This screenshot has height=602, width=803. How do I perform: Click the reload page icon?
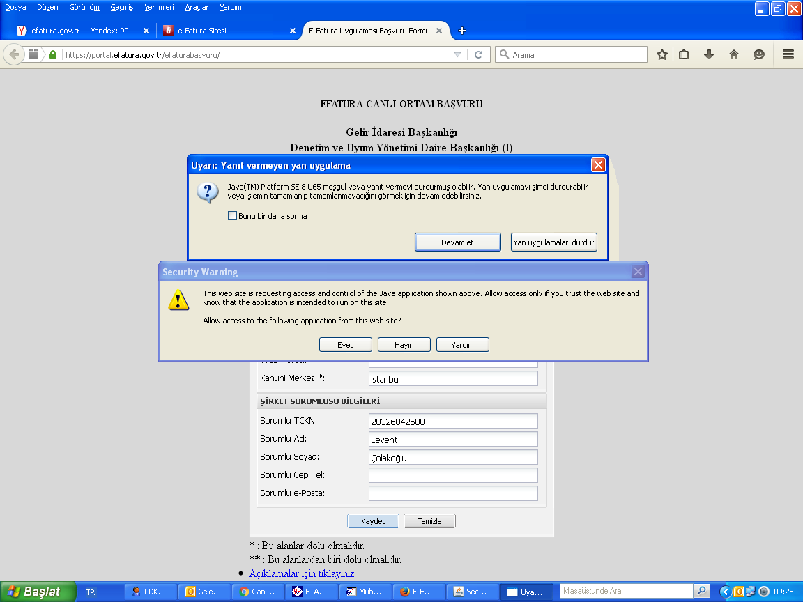(478, 54)
